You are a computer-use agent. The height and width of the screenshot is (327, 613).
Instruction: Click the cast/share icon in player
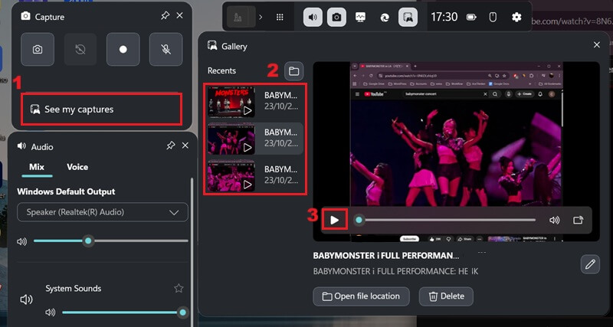(x=579, y=220)
